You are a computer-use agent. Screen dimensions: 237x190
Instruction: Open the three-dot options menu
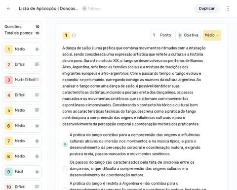coord(228,8)
